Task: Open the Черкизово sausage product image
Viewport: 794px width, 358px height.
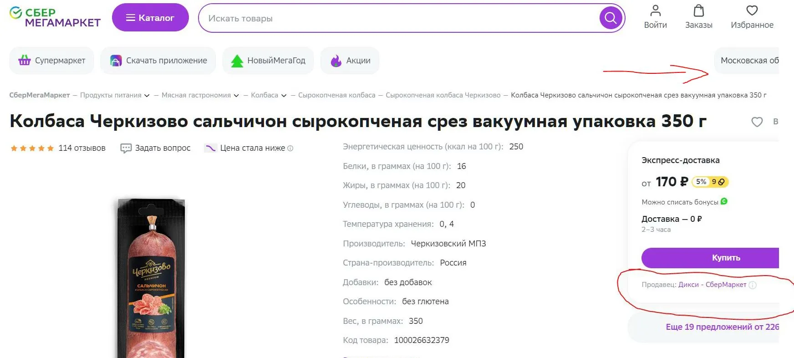Action: [151, 278]
